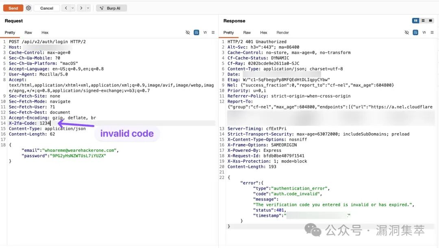Show non-printable \n characters in Request
This screenshot has height=248, width=439.
pyautogui.click(x=205, y=32)
